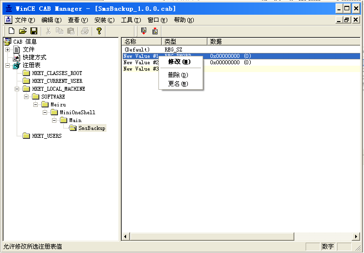Select the MiniOneShell tree item
This screenshot has height=253, width=364.
pyautogui.click(x=78, y=113)
